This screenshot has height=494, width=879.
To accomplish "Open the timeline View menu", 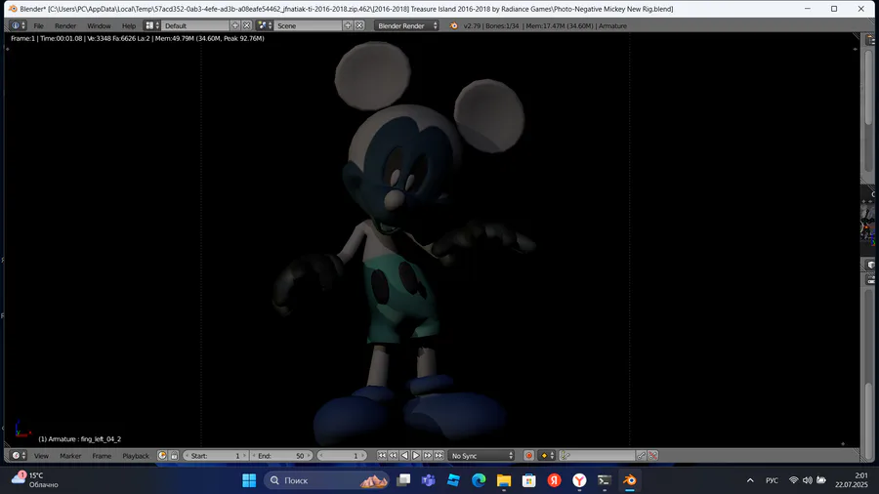I will pyautogui.click(x=41, y=456).
